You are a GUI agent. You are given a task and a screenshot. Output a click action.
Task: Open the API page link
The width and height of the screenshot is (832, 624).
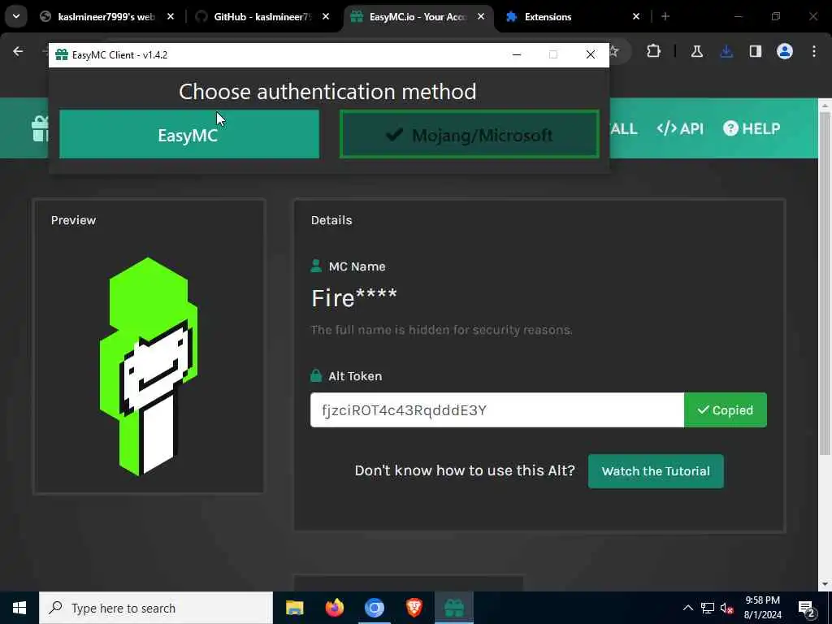(680, 128)
